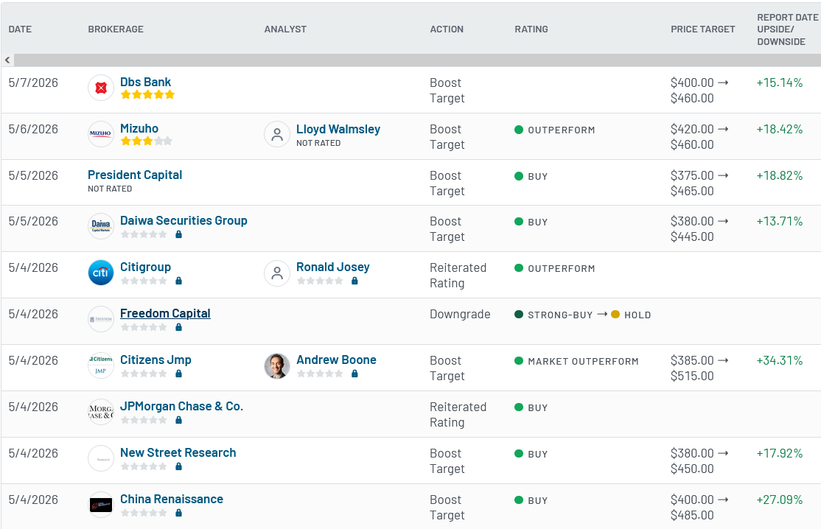Click the $385.00 → $515.00 price target
Viewport: 821px width, 529px height.
point(699,368)
